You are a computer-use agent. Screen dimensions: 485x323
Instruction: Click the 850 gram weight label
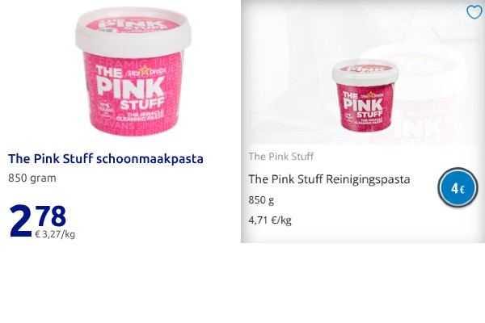32,178
